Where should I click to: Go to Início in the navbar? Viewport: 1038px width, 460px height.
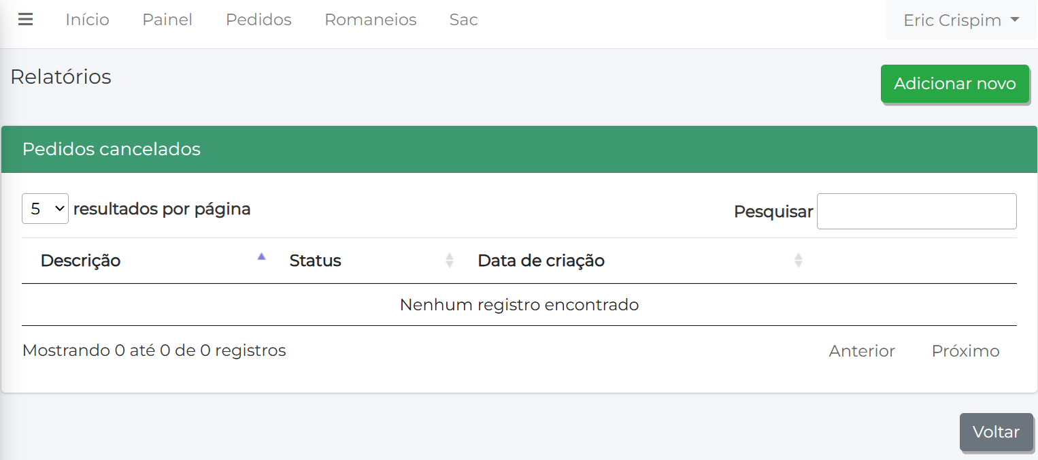coord(87,20)
